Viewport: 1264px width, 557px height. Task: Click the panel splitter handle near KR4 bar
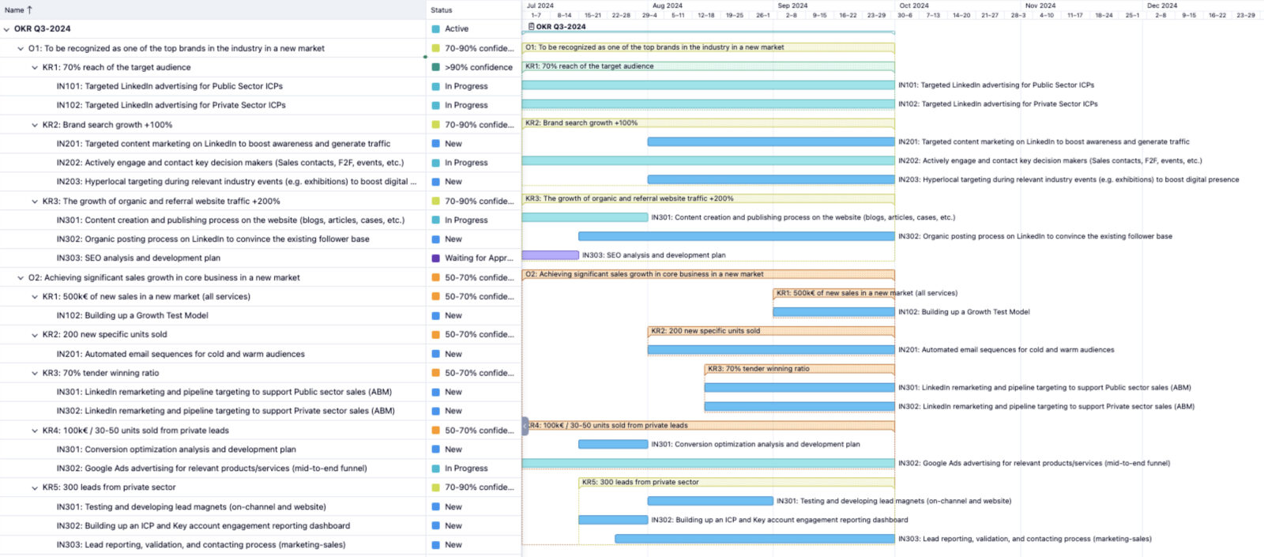point(525,426)
